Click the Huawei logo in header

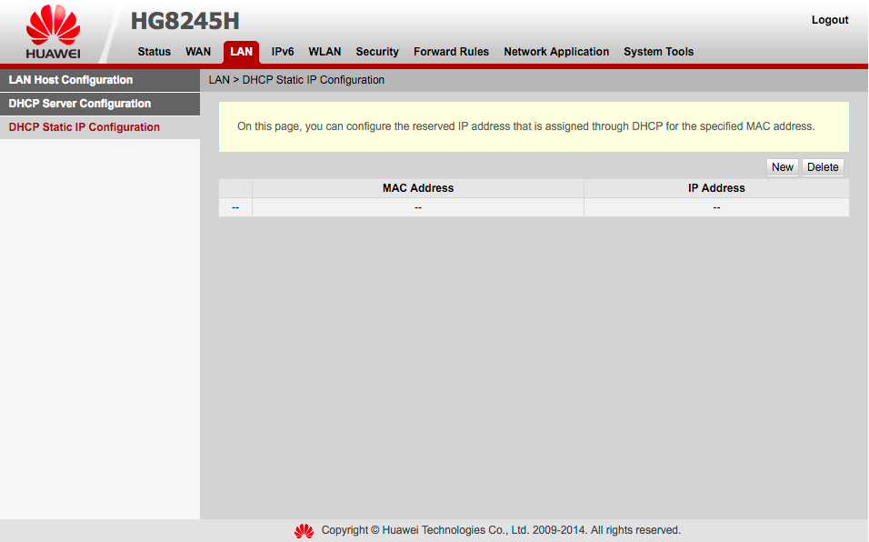tap(54, 32)
